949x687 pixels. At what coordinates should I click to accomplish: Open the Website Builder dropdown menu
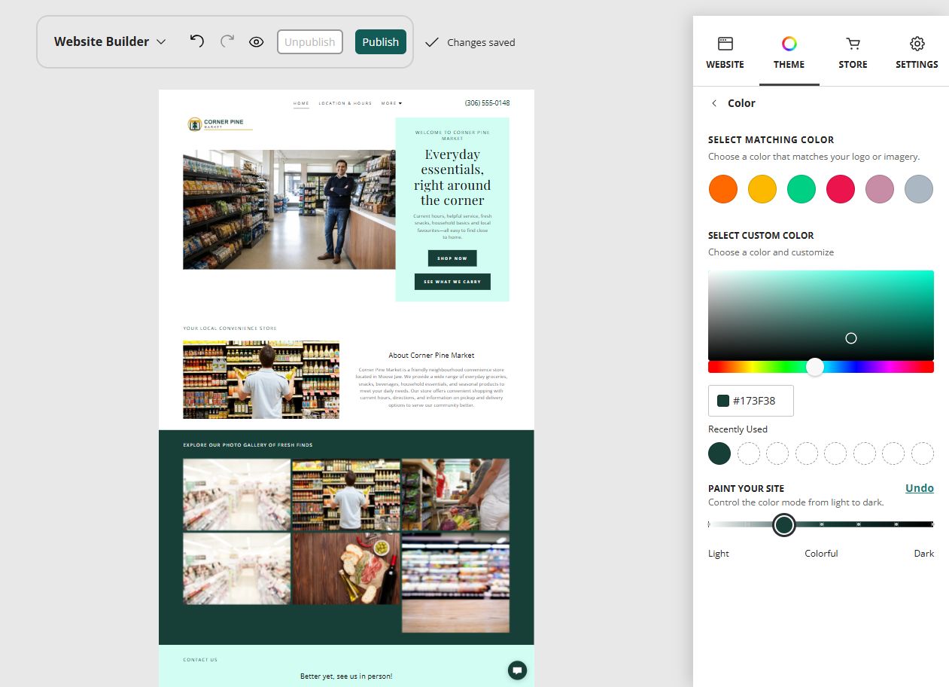[x=110, y=41]
